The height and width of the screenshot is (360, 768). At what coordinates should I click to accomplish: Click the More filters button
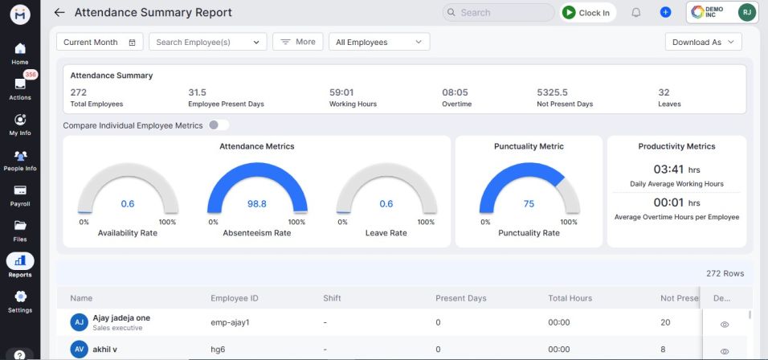298,42
